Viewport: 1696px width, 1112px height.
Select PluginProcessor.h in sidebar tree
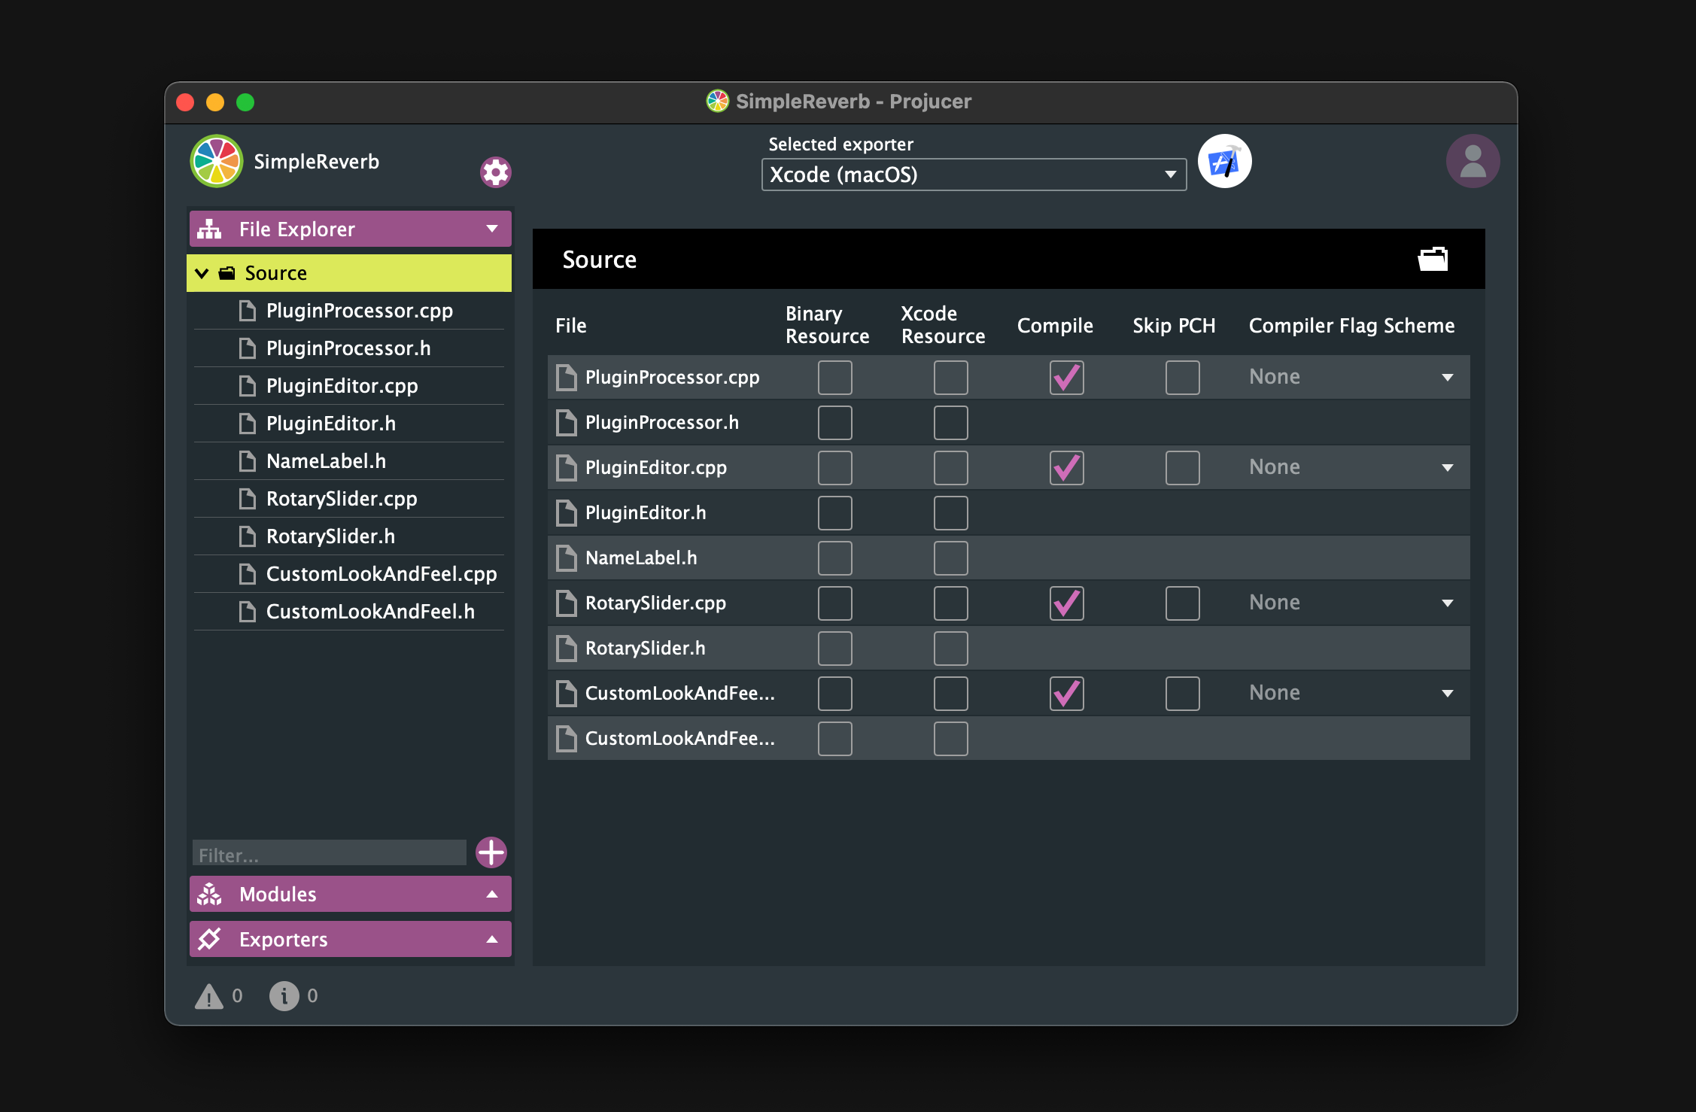point(349,348)
